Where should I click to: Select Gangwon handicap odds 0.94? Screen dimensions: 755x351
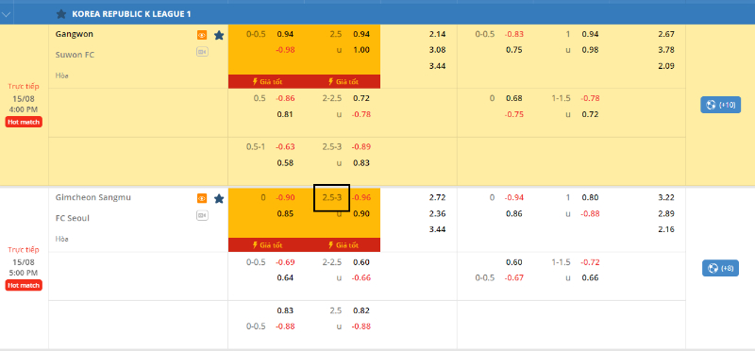tap(285, 34)
